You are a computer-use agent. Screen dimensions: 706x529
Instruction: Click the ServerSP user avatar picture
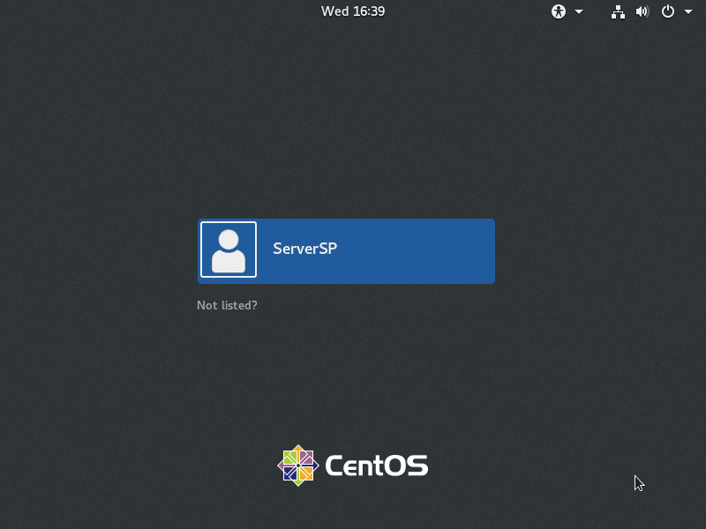(x=229, y=250)
